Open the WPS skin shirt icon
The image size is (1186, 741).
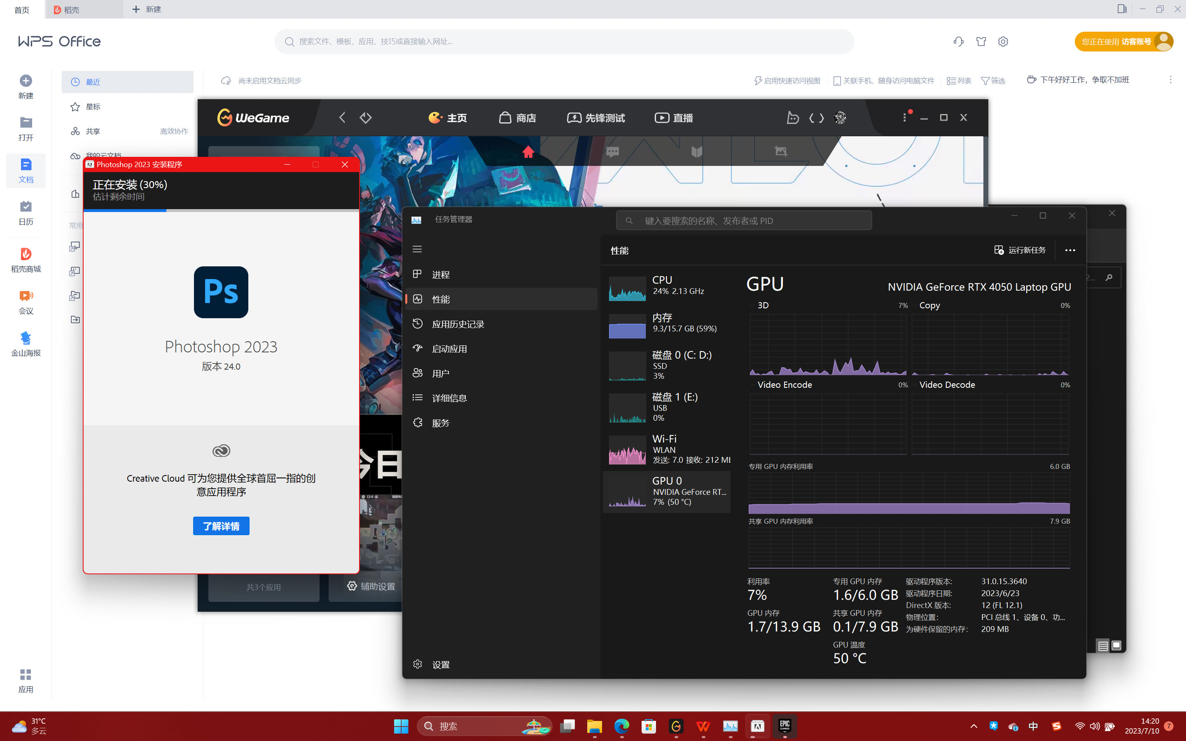pos(981,42)
